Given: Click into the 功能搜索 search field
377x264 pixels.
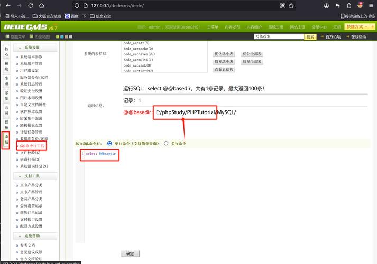Looking at the screenshot, I should (278, 37).
